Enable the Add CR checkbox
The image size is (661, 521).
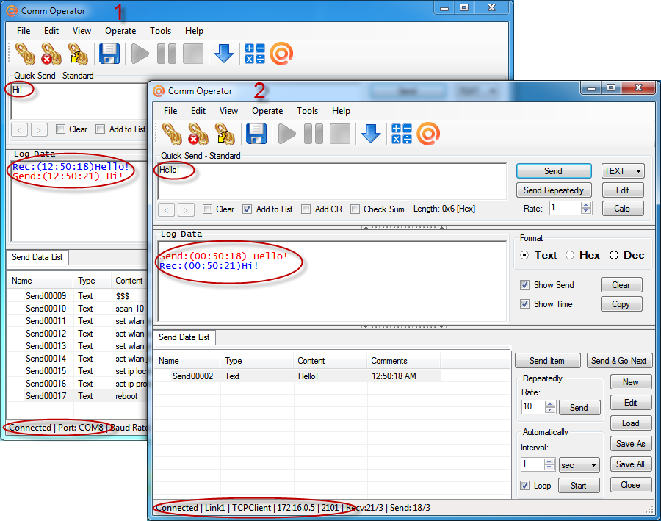306,209
